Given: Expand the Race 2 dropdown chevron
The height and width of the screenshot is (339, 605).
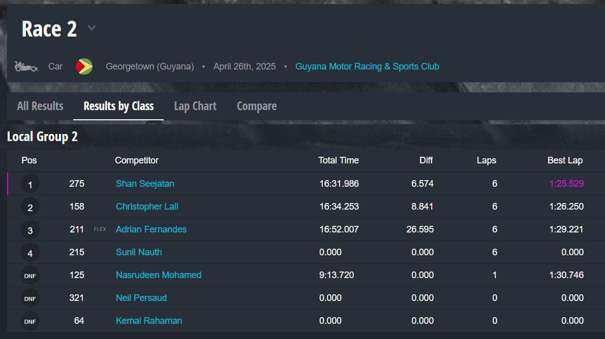Looking at the screenshot, I should [92, 28].
